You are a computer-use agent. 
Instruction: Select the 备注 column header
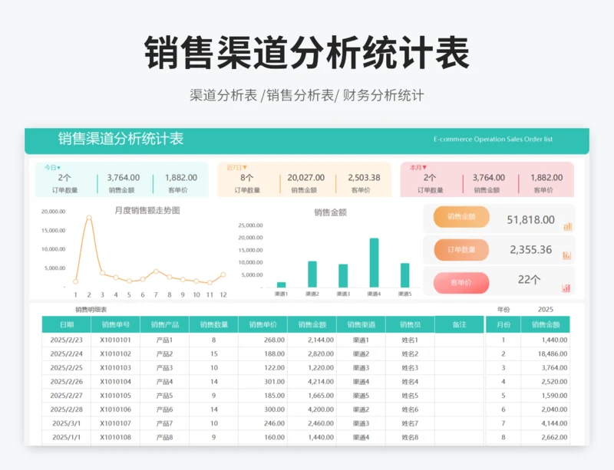click(459, 324)
